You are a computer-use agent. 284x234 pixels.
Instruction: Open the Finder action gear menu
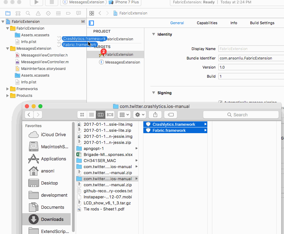(x=139, y=114)
